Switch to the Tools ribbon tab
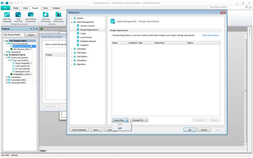The height and width of the screenshot is (158, 253). (x=45, y=8)
